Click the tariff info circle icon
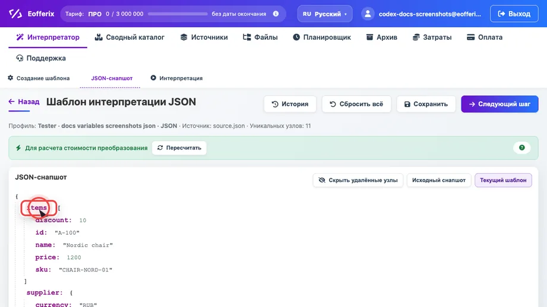Image resolution: width=547 pixels, height=307 pixels. pyautogui.click(x=276, y=14)
